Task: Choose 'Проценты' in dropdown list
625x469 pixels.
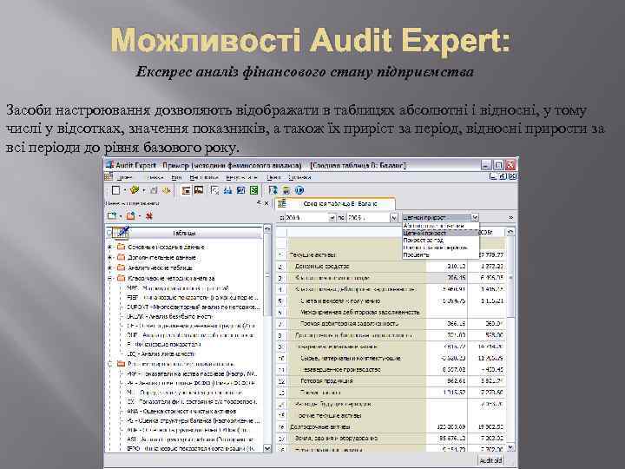Action: (x=440, y=254)
